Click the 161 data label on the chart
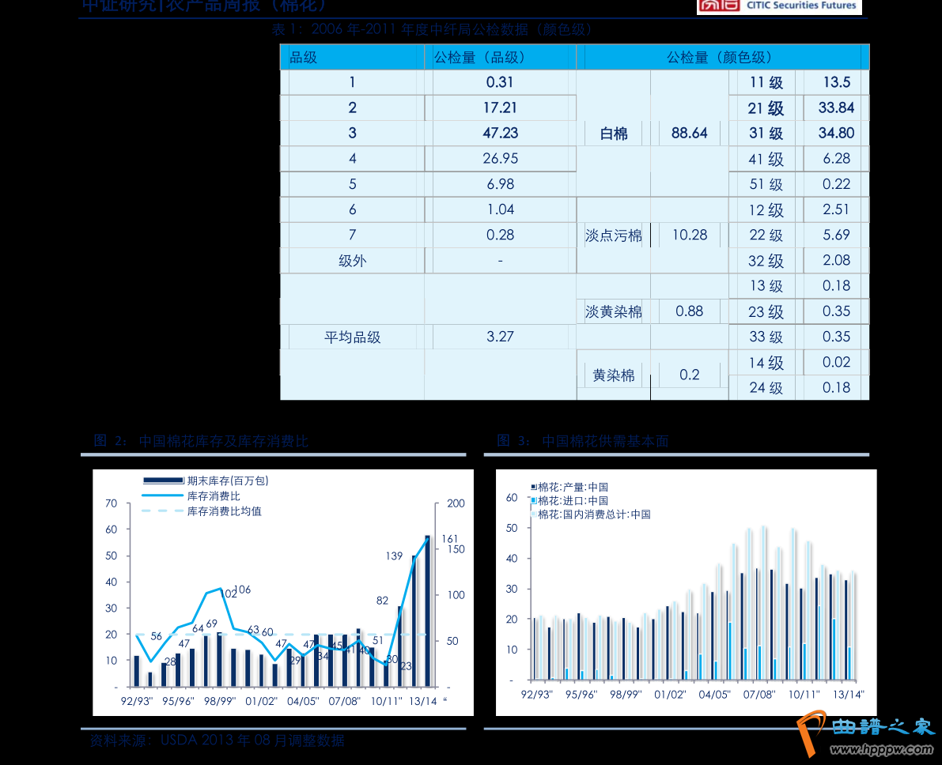This screenshot has height=765, width=942. (x=449, y=539)
